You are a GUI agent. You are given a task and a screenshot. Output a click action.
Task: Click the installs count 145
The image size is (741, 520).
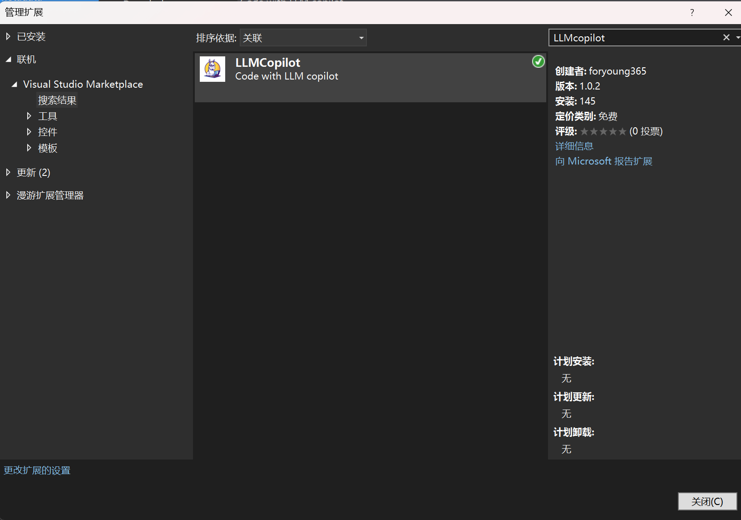tap(588, 101)
